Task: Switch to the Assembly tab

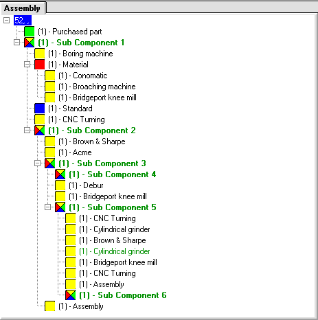Action: (x=22, y=8)
